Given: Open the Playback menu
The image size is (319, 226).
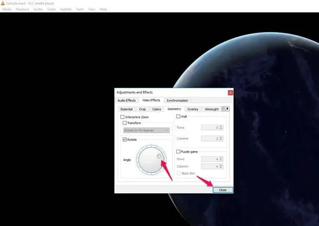Looking at the screenshot, I should click(21, 9).
